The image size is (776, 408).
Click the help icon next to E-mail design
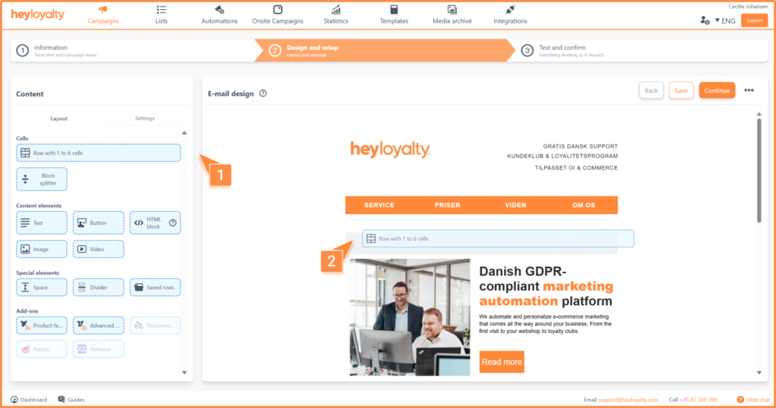pyautogui.click(x=263, y=94)
